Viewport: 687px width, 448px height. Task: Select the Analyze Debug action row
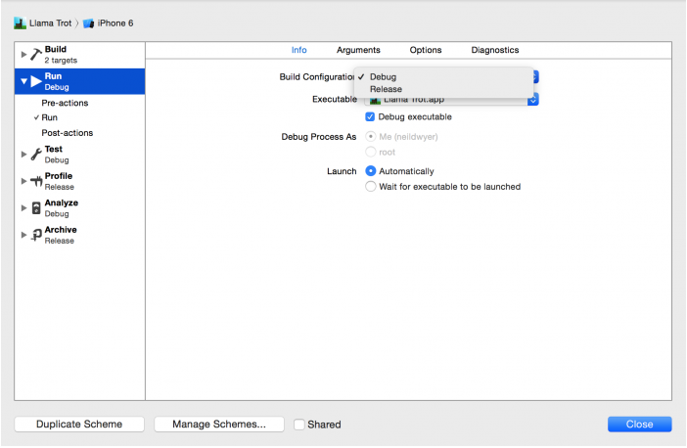[x=79, y=208]
